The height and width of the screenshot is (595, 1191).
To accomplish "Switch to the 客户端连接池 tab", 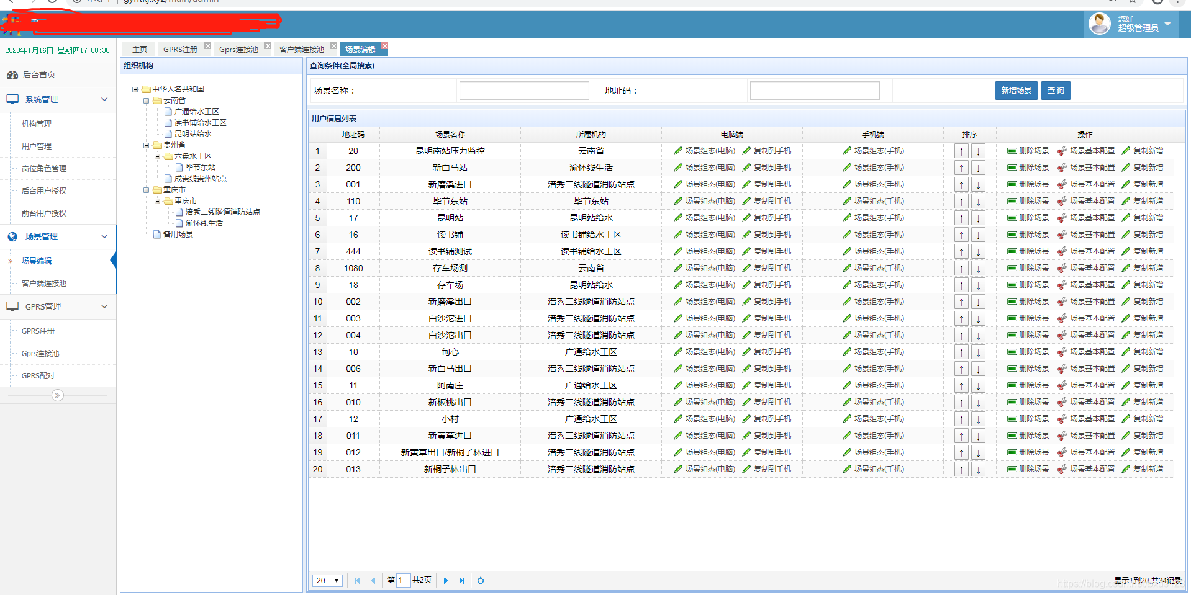I will (x=302, y=49).
